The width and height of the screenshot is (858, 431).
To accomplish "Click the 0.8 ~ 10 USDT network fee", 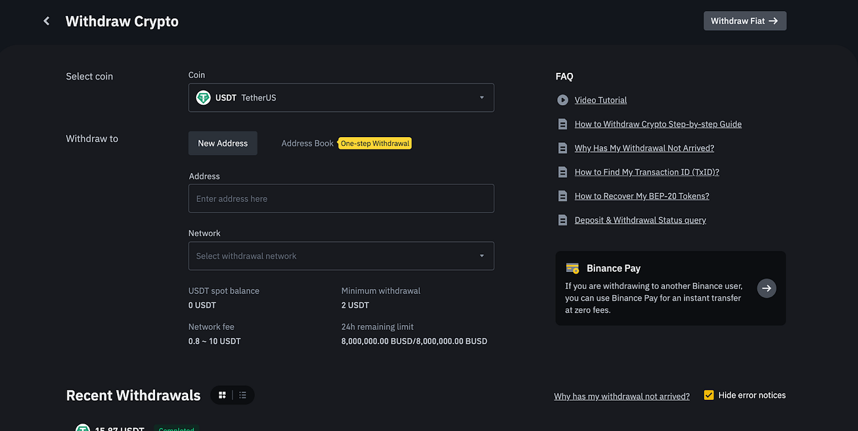I will pyautogui.click(x=214, y=341).
